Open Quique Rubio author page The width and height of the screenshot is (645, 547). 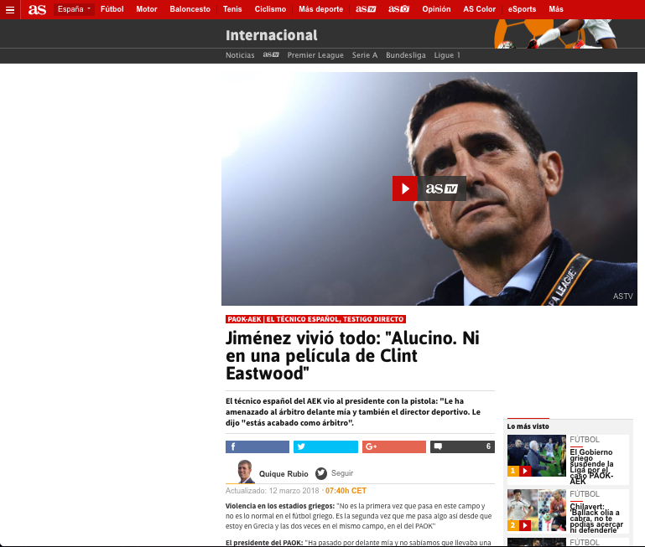coord(283,474)
